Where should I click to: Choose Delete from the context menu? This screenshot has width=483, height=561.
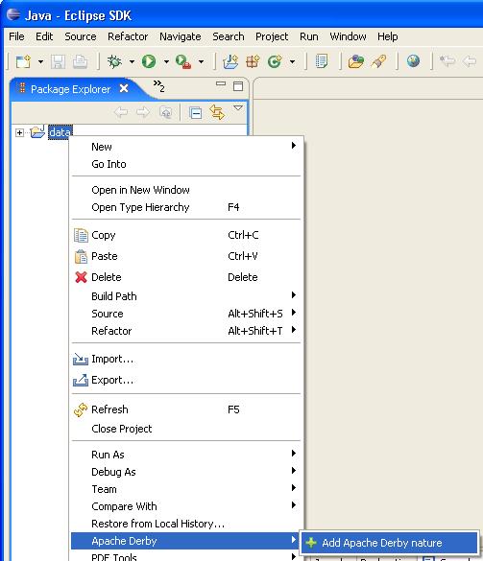click(x=186, y=277)
